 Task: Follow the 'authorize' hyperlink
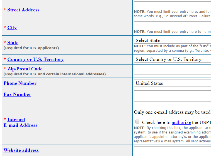(181, 122)
